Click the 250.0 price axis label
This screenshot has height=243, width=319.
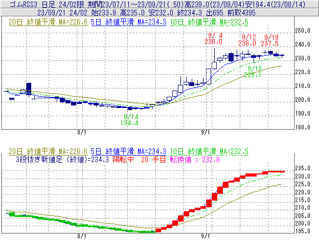tap(303, 31)
